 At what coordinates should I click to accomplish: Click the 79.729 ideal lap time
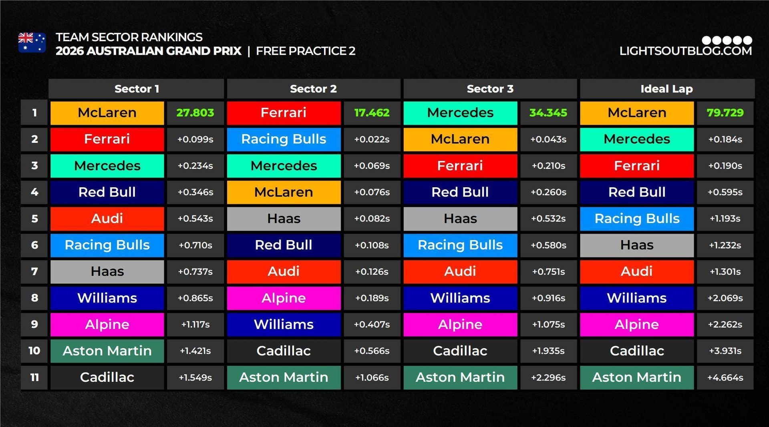(725, 113)
